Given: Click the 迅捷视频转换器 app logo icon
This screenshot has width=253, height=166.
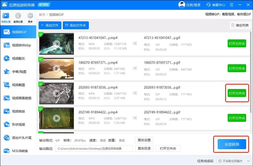Looking at the screenshot, I should click(x=4, y=5).
